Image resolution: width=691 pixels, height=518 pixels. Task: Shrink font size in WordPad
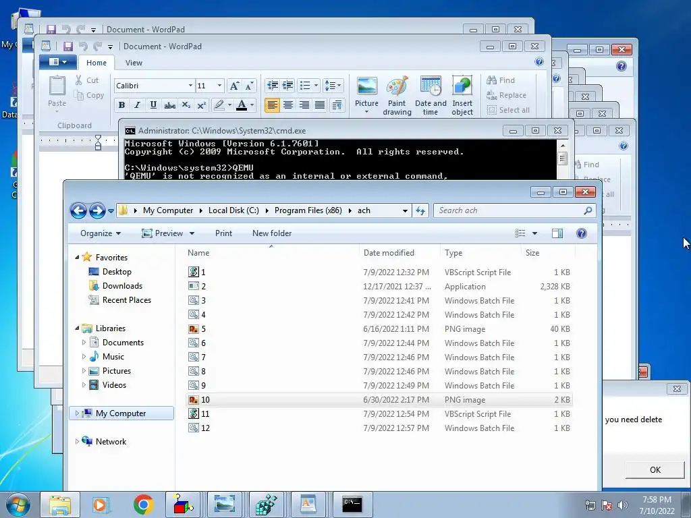[x=249, y=86]
